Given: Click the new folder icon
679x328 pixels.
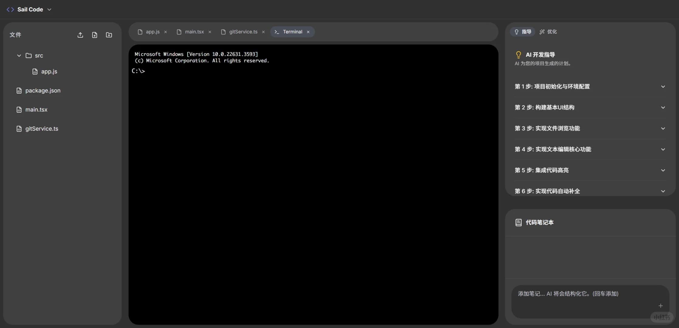Looking at the screenshot, I should 109,35.
